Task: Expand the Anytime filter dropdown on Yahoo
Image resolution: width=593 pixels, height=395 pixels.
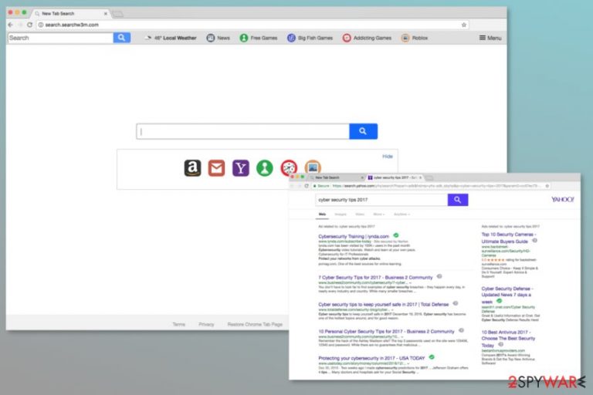Action: point(402,214)
